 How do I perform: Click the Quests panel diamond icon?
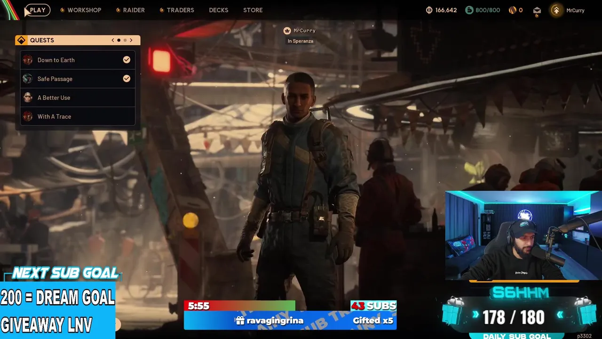[21, 40]
